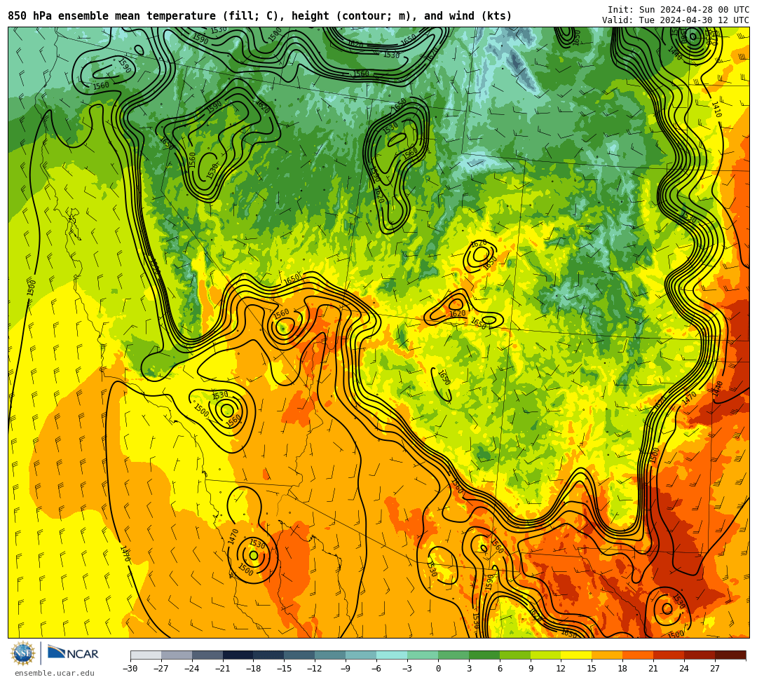Click the 27 colorbar tick label
The image size is (757, 682).
click(x=715, y=669)
